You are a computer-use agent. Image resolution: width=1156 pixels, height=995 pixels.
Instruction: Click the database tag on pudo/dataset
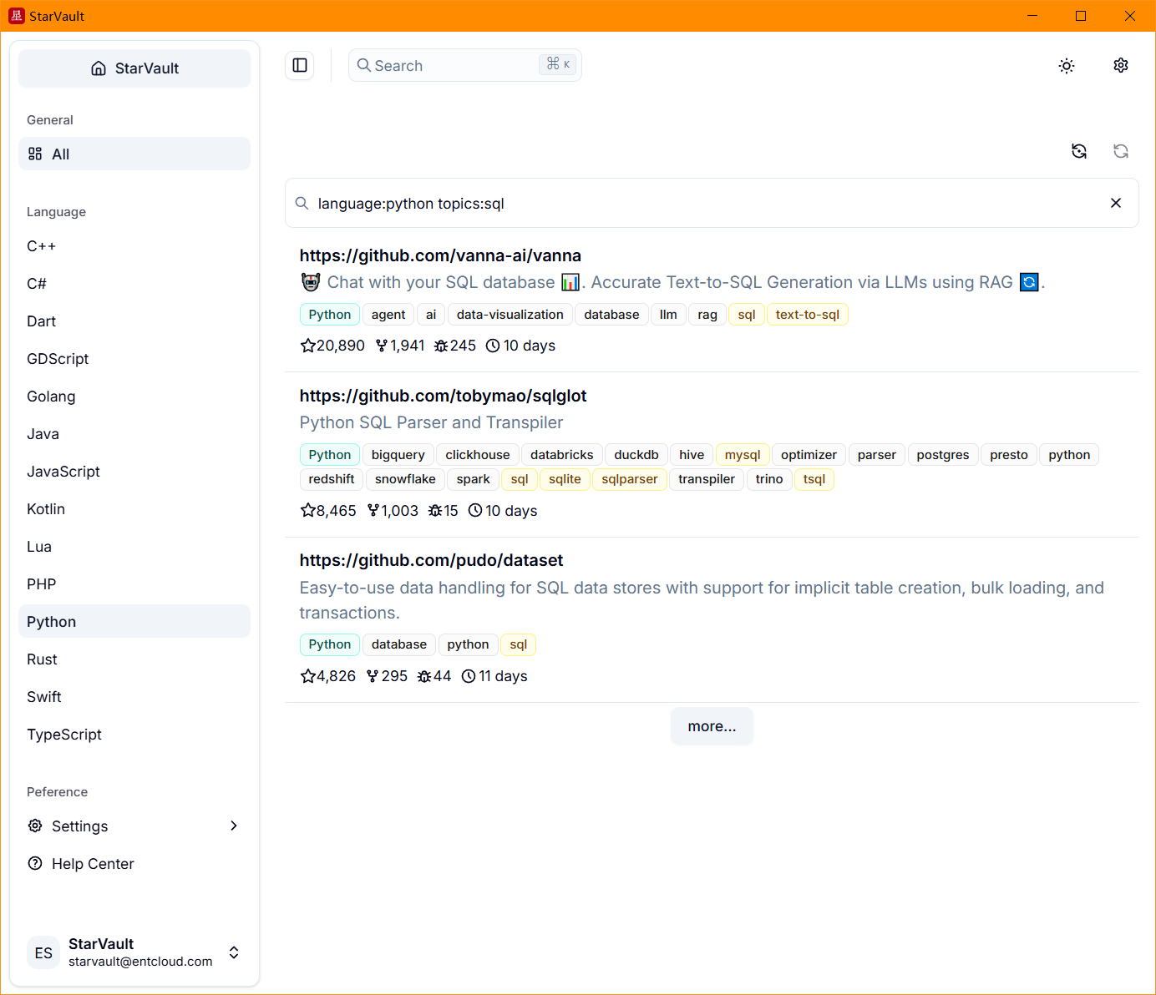[398, 644]
